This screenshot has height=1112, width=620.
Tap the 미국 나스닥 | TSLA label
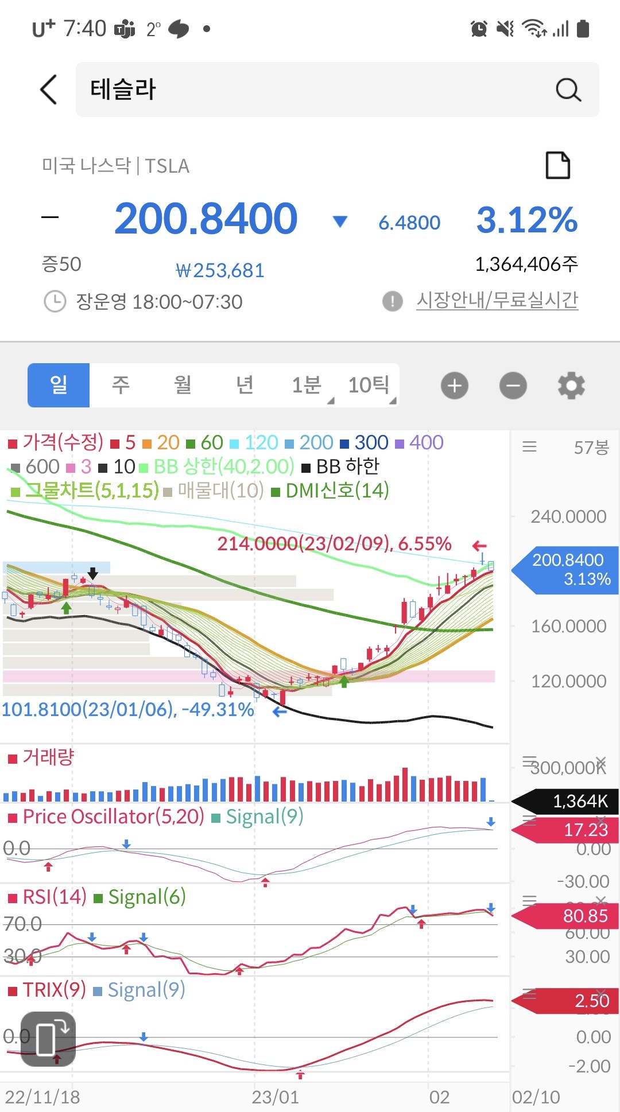[115, 166]
